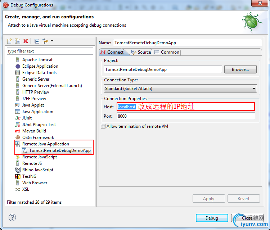
Task: Click the Project text field
Action: 163,69
